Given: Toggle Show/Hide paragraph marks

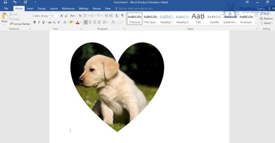Looking at the screenshot, I should (122, 15).
